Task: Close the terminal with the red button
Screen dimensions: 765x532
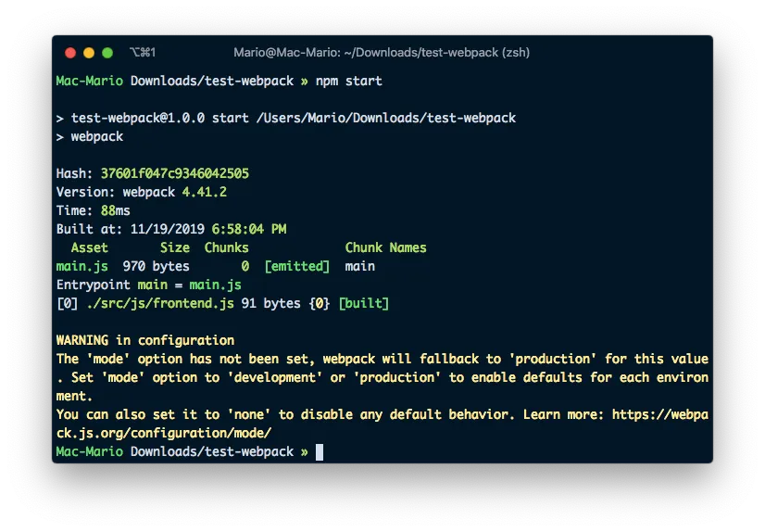Action: click(70, 53)
